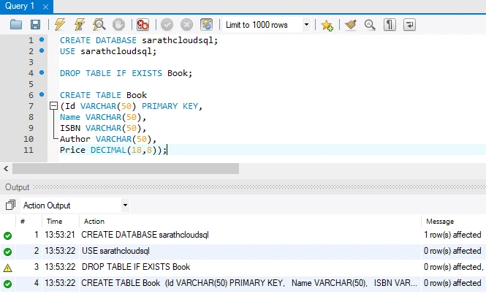Viewport: 486px width, 294px height.
Task: Click the Time column header
Action: 55,222
